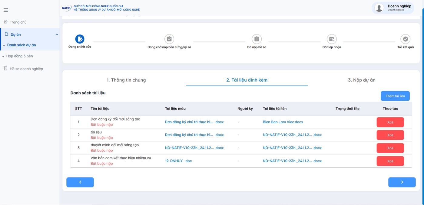
Task: Open Hồ sơ doanh nghiệp in sidebar
Action: click(x=26, y=69)
